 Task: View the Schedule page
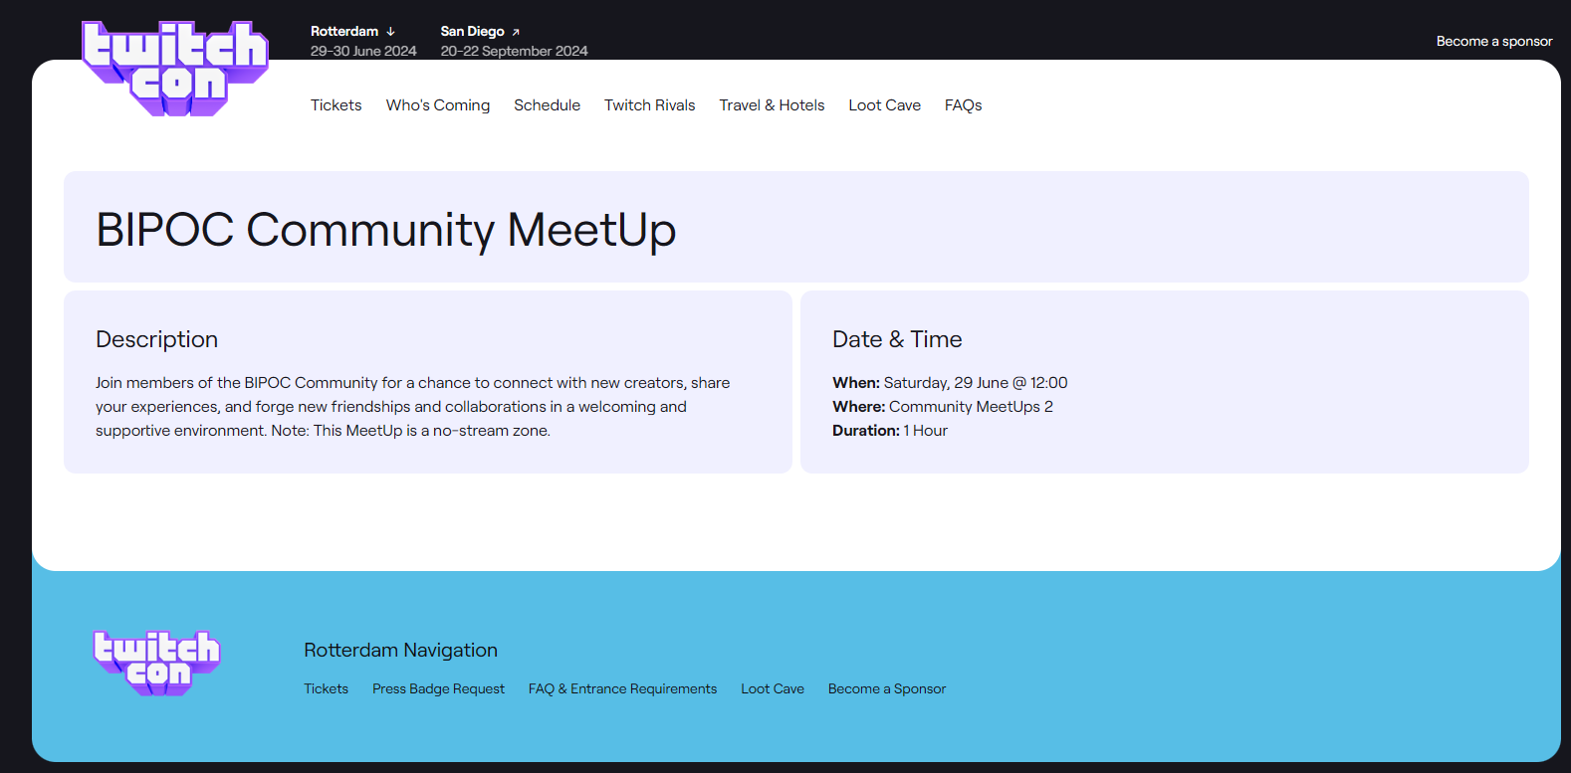547,105
